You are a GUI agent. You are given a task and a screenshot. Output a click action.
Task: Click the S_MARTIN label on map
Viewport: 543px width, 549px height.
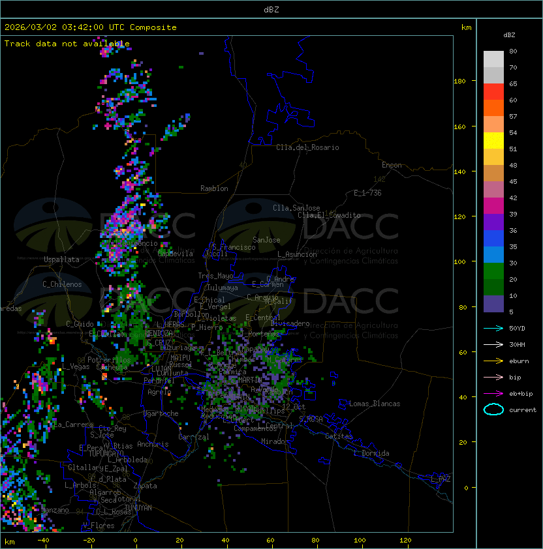[246, 380]
